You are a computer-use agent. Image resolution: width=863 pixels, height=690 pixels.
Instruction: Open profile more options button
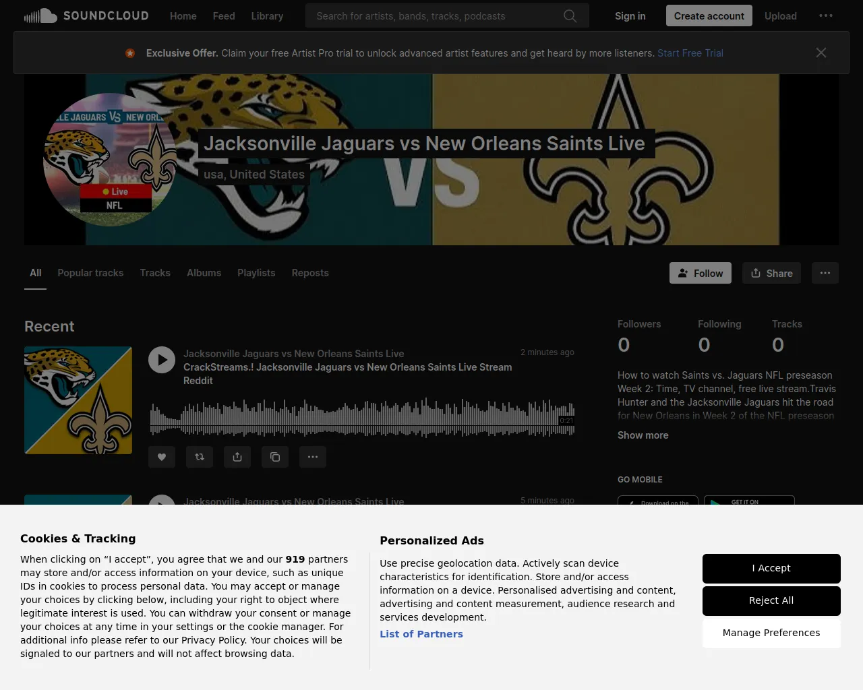(x=825, y=273)
